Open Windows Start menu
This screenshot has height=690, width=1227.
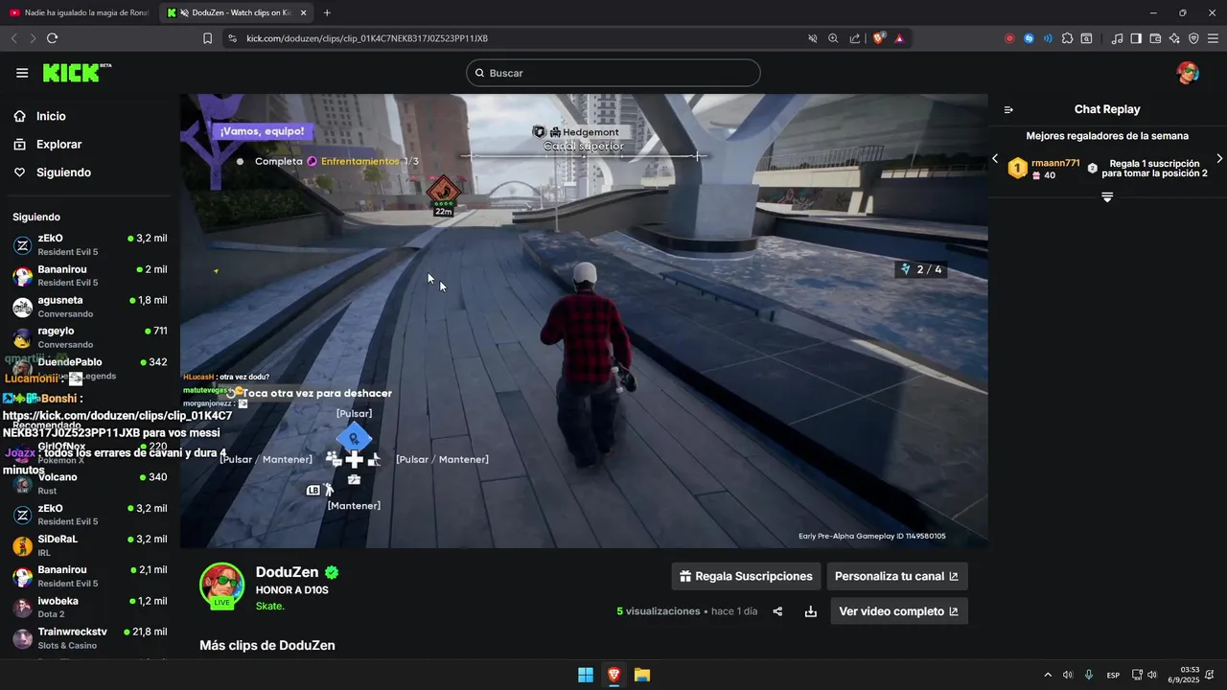586,675
